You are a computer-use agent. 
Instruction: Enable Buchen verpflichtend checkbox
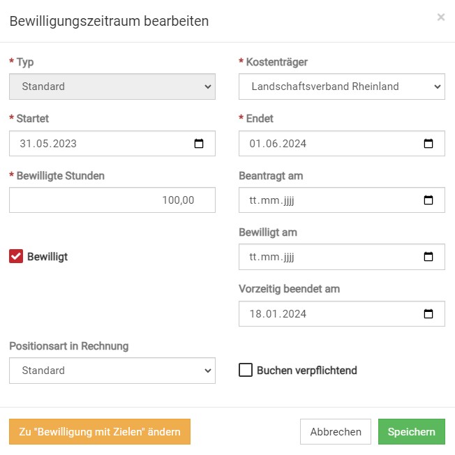tap(246, 370)
